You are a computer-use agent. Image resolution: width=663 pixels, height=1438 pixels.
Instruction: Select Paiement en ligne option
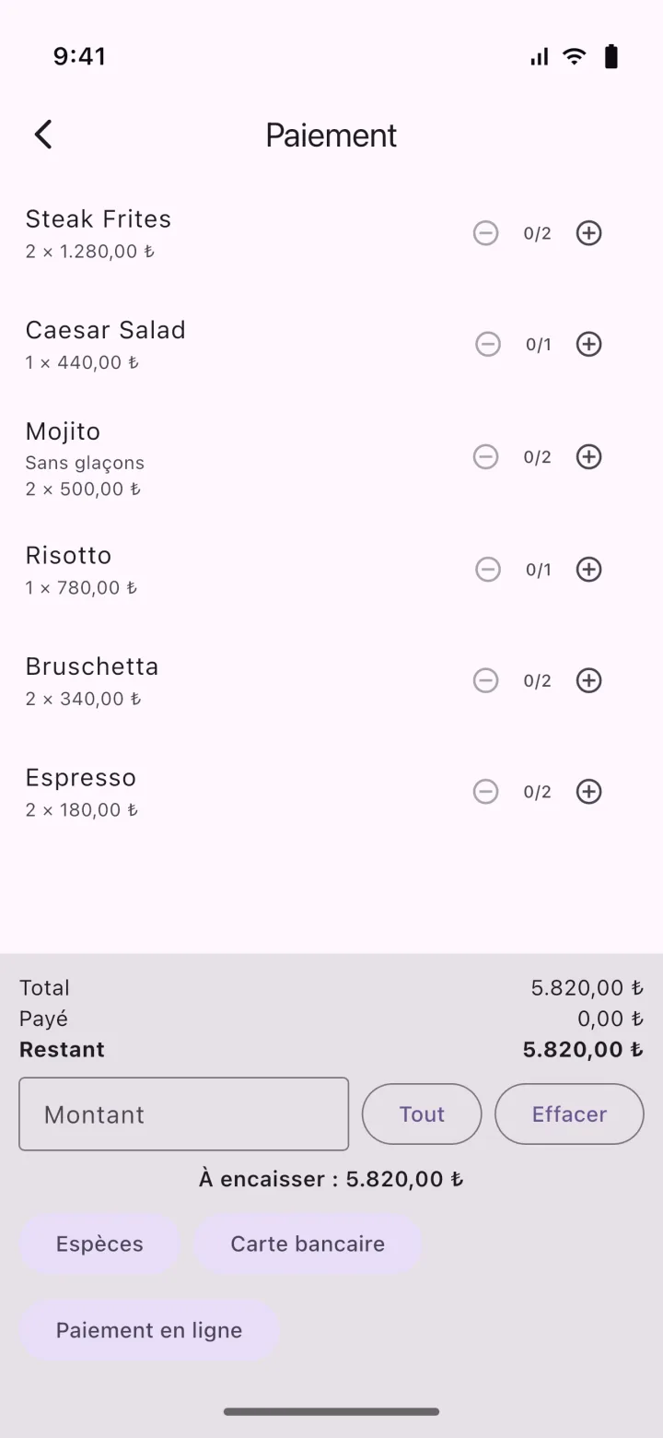coord(149,1331)
